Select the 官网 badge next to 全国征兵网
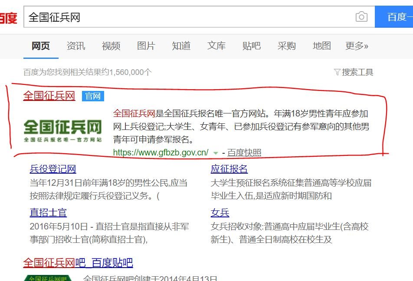The width and height of the screenshot is (413, 281). [x=93, y=96]
